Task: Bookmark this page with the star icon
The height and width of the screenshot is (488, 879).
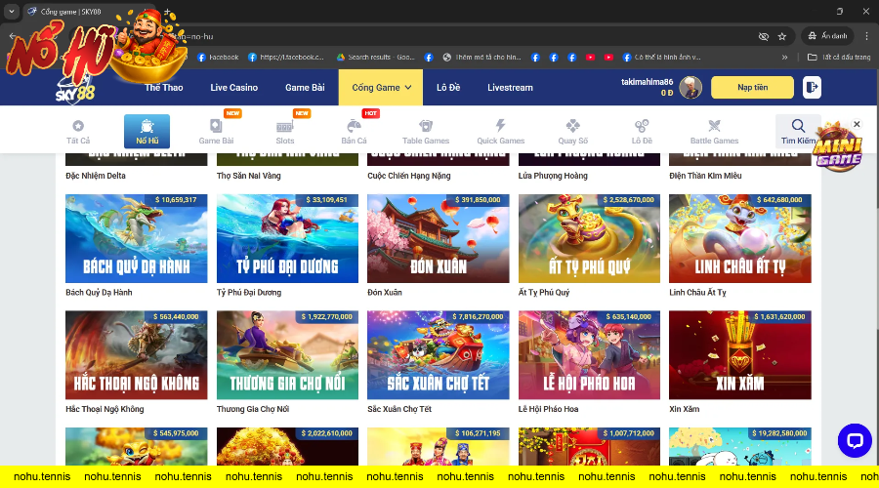Action: 781,36
